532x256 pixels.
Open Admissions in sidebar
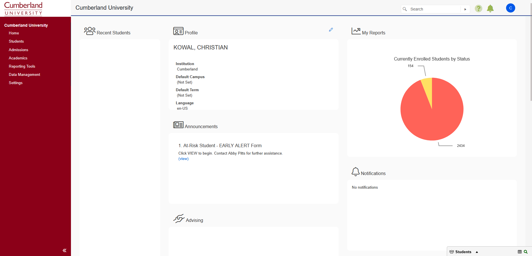pos(19,50)
